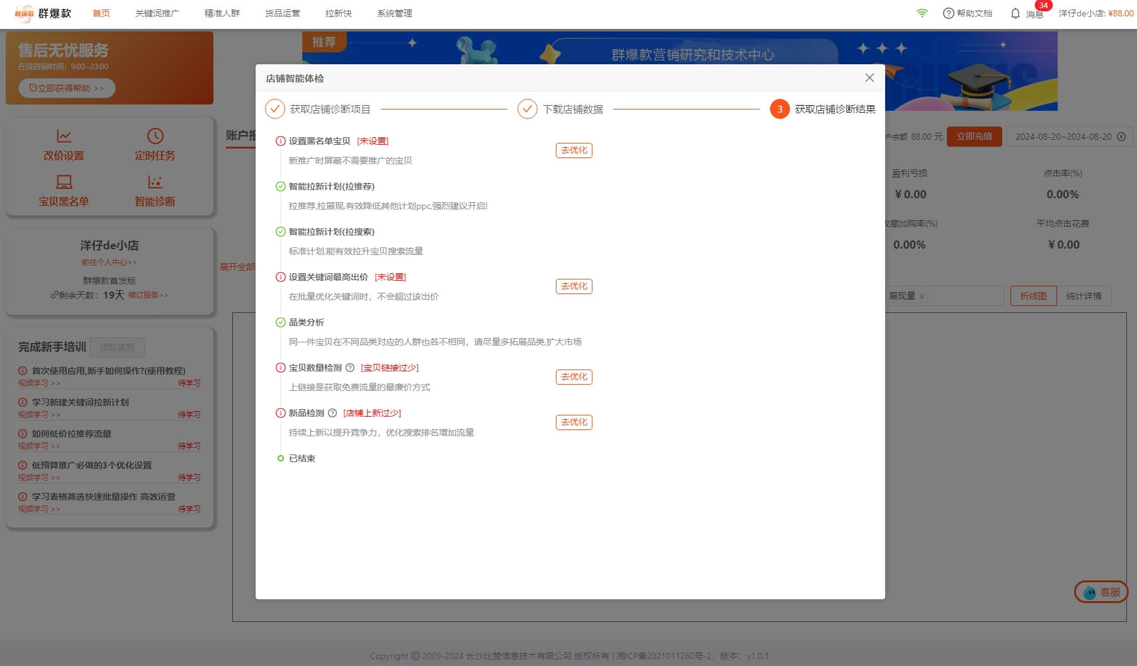Open 精准人群 menu
Screen dimensions: 1137x666
[x=222, y=13]
